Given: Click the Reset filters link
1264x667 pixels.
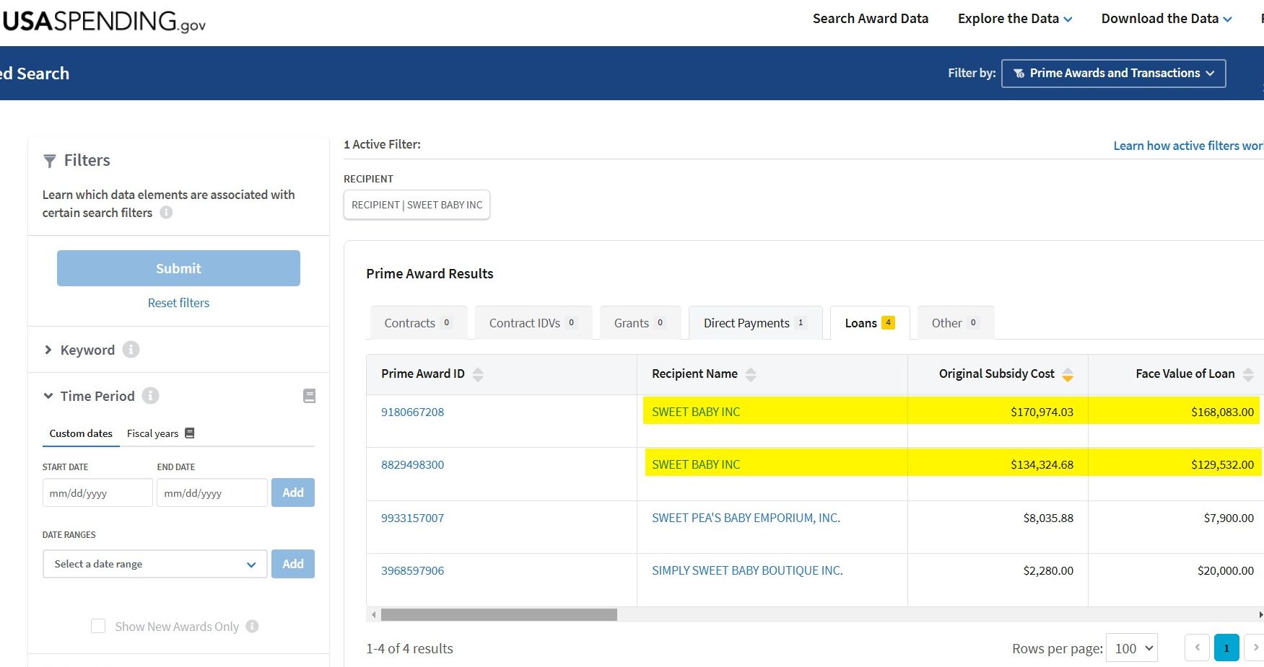Looking at the screenshot, I should [178, 303].
